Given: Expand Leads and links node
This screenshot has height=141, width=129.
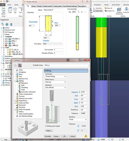Looking at the screenshot, I should 15,103.
